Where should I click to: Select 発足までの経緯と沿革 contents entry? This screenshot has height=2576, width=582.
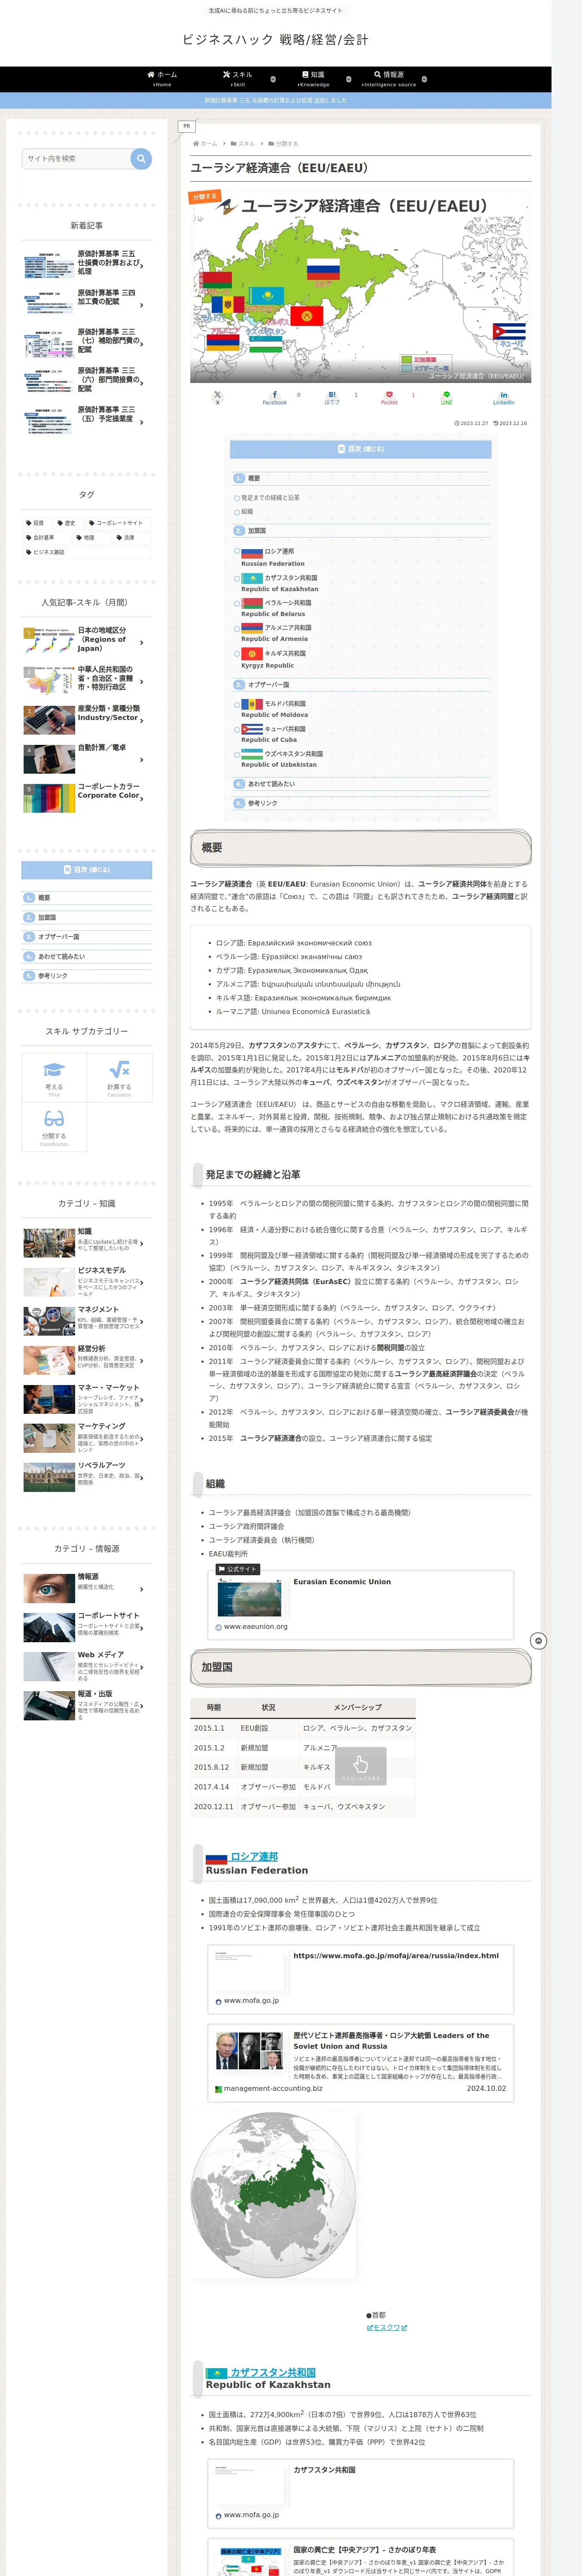click(x=270, y=497)
